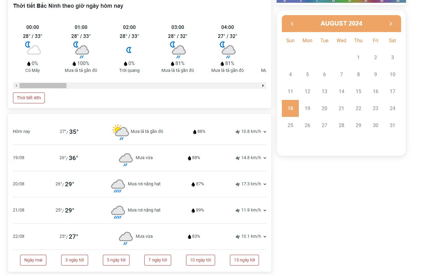Screen dimensions: 428x276
Task: Click the raindrop icon beside 88% for Hôm nay
Action: pyautogui.click(x=195, y=132)
